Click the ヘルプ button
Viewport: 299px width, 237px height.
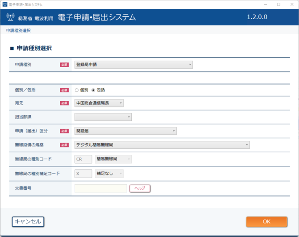point(140,188)
